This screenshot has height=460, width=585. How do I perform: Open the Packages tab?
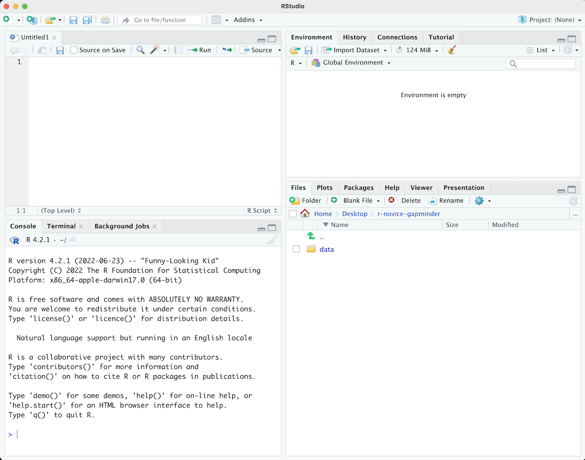click(x=359, y=188)
